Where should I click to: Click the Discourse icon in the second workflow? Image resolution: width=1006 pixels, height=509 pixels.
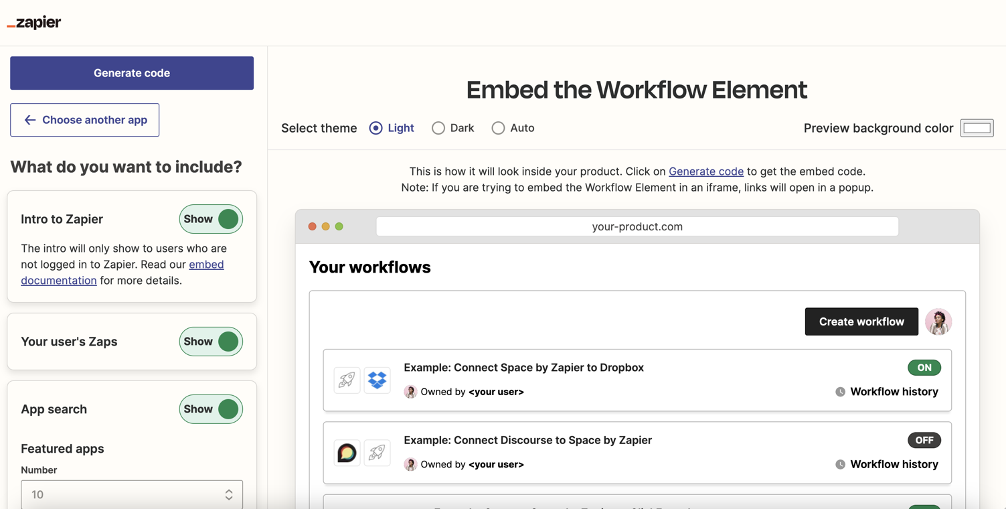347,453
